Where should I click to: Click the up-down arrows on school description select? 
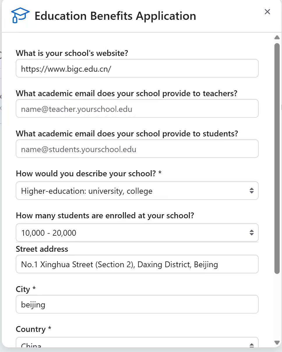click(x=252, y=191)
